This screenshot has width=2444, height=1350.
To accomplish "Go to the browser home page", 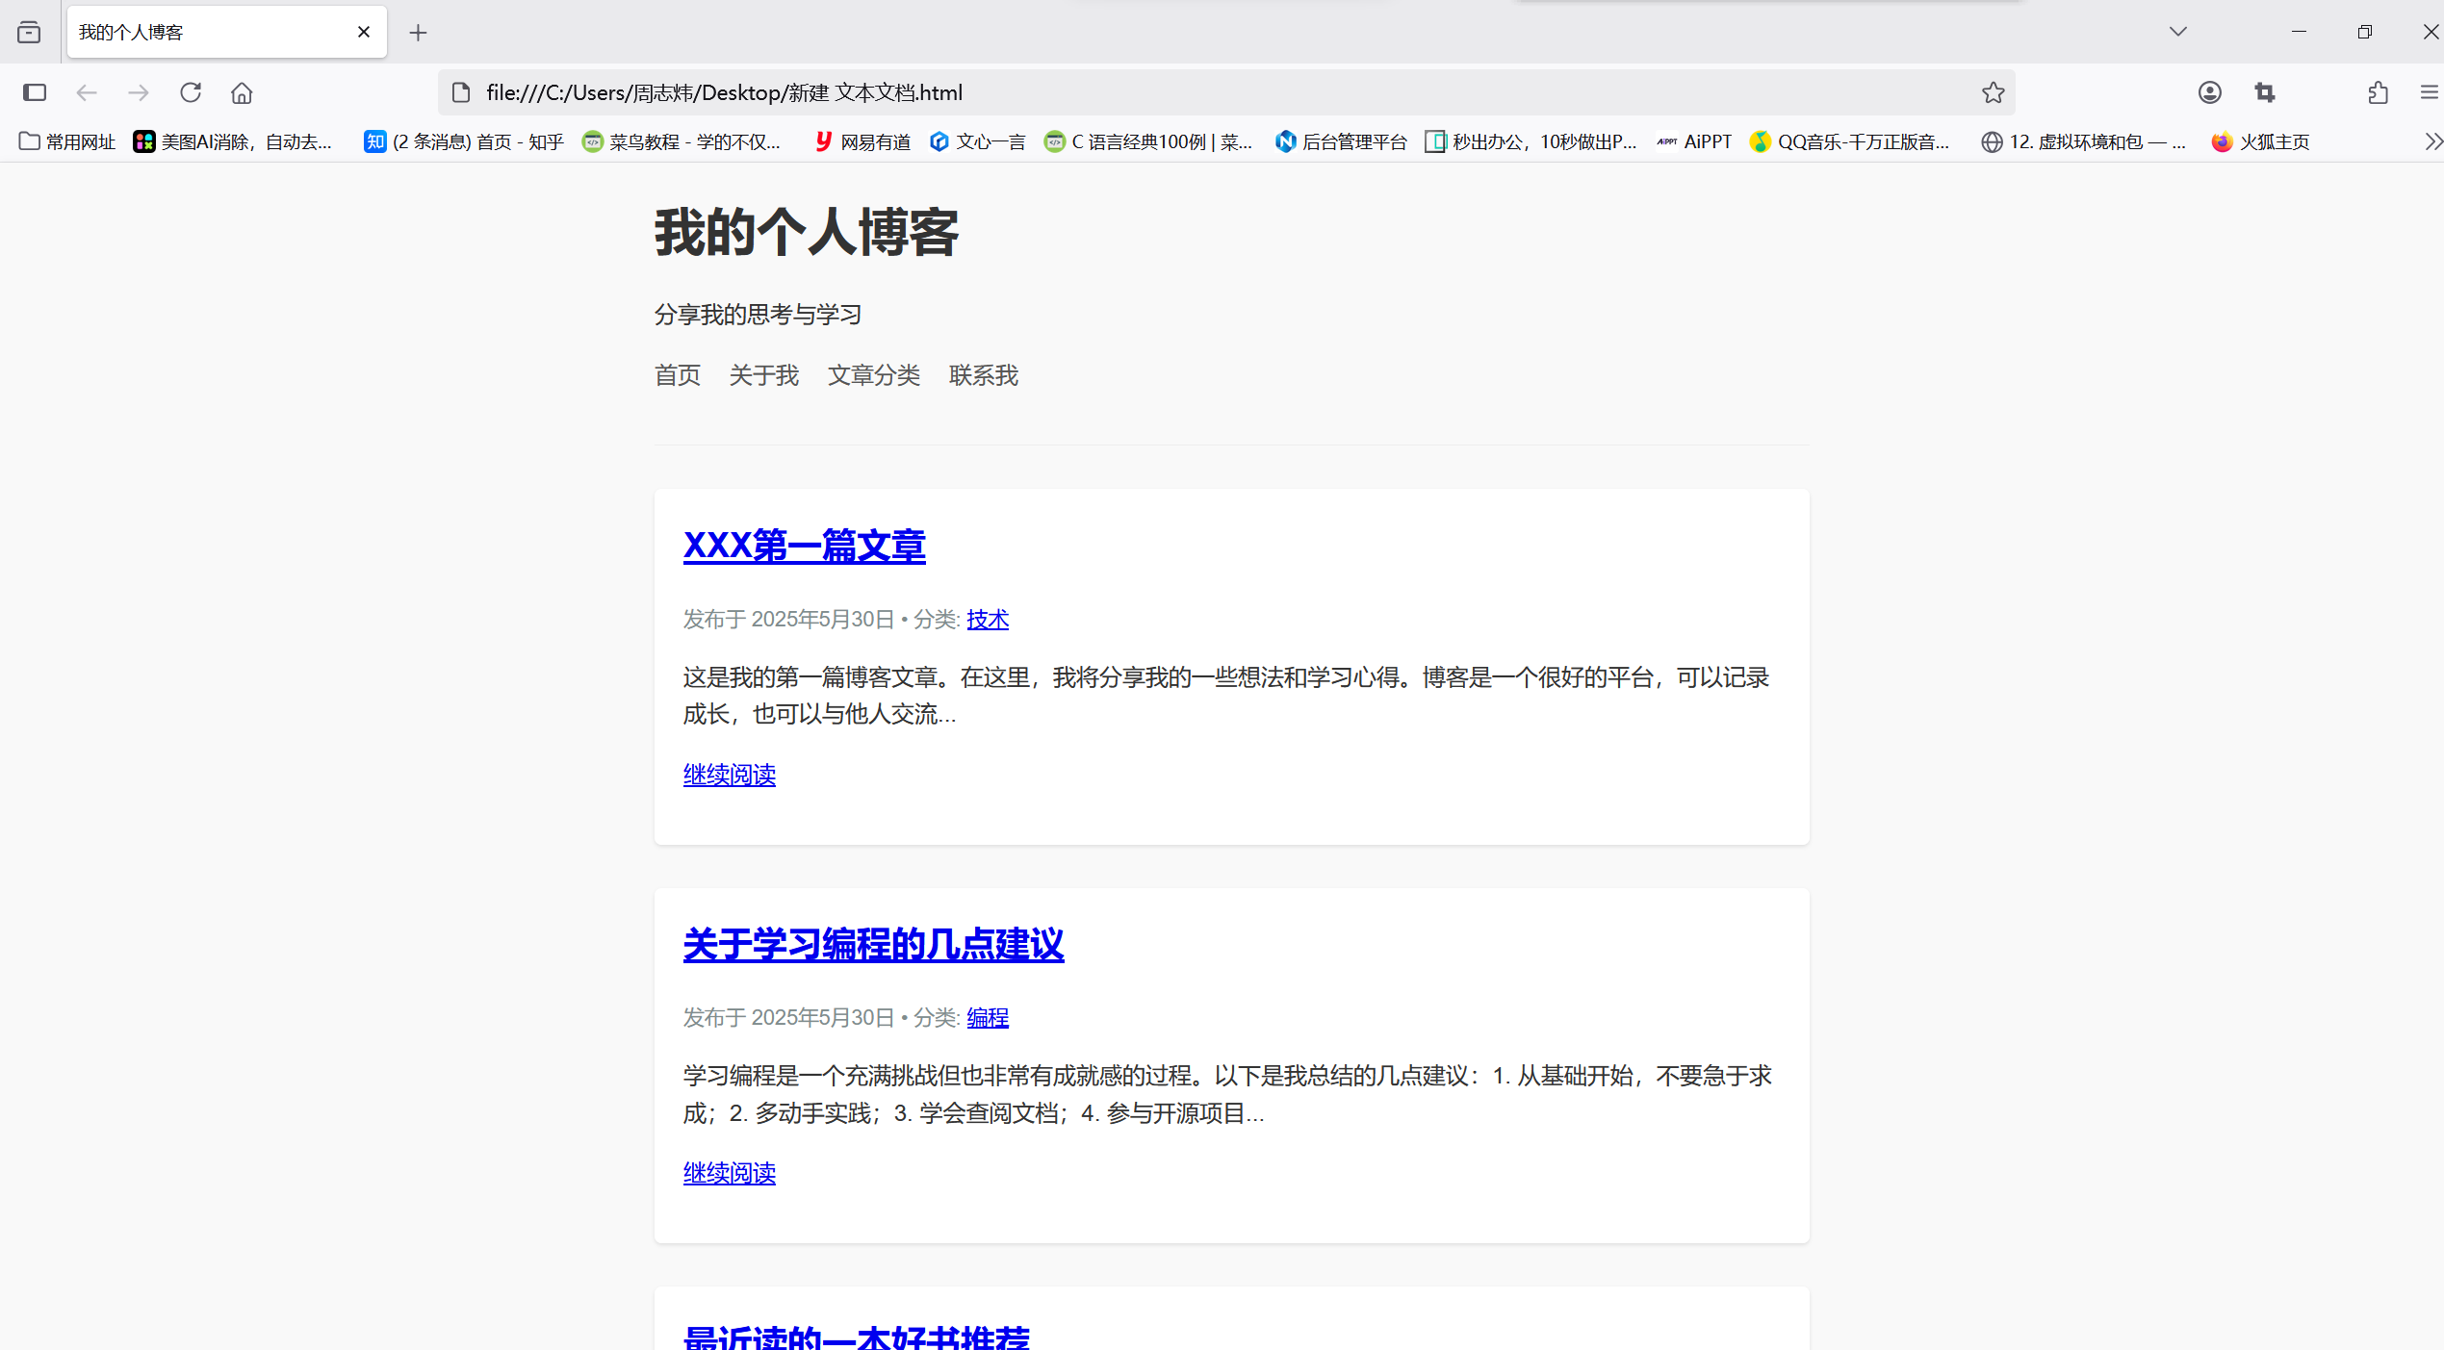I will pyautogui.click(x=242, y=92).
